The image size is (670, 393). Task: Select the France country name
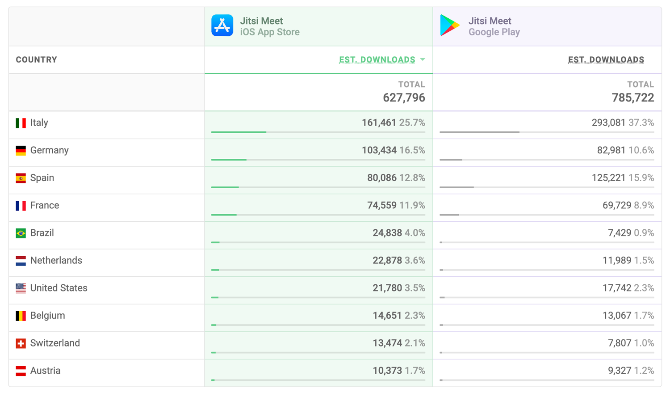pos(45,205)
